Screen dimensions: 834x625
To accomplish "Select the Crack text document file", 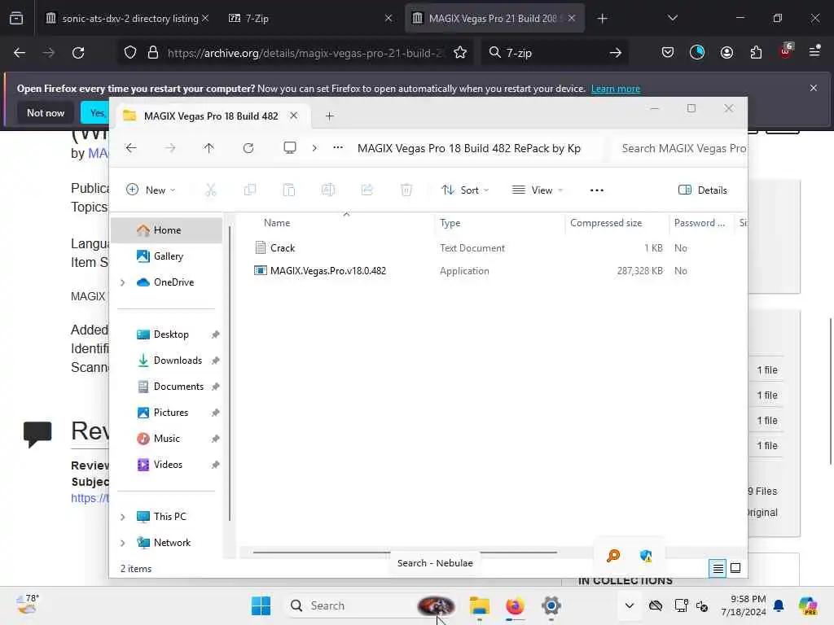I will [283, 247].
